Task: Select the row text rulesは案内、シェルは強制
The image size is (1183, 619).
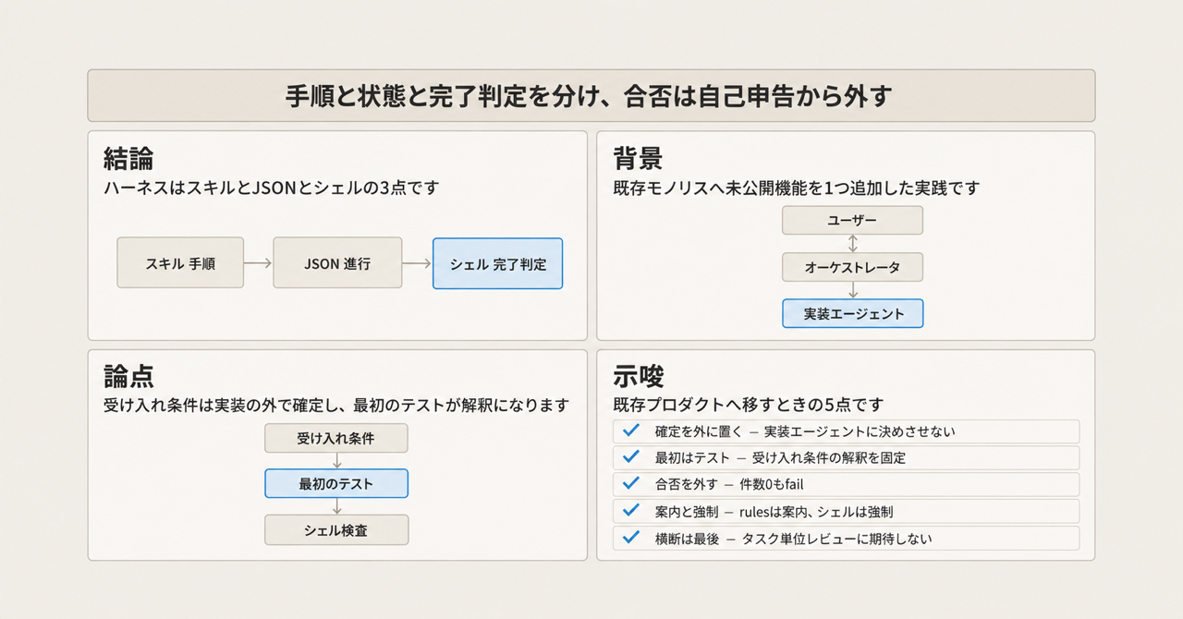Action: click(x=816, y=511)
